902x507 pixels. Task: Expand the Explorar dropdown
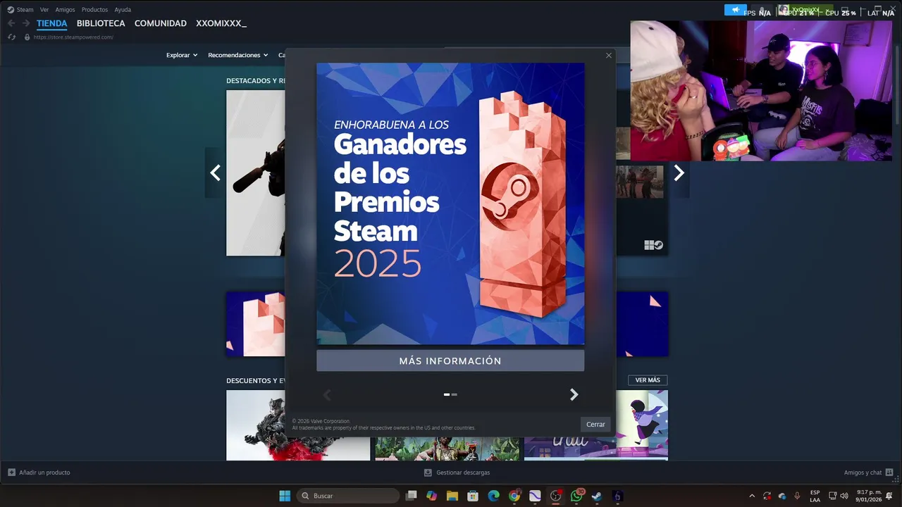[x=182, y=55]
